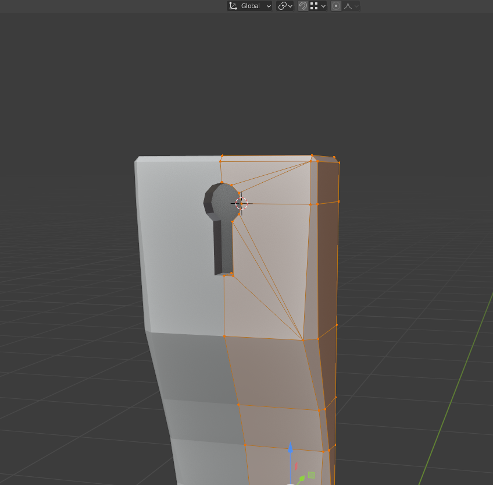Click the proportional editing circle icon
Image resolution: width=493 pixels, height=485 pixels.
(x=335, y=6)
